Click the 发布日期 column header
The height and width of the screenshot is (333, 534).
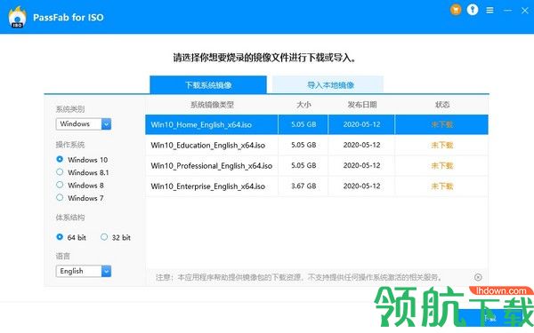click(361, 105)
